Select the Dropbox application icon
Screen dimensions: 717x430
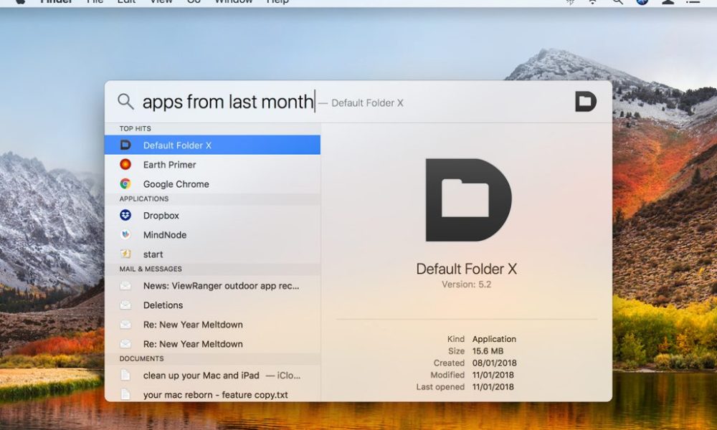[125, 215]
